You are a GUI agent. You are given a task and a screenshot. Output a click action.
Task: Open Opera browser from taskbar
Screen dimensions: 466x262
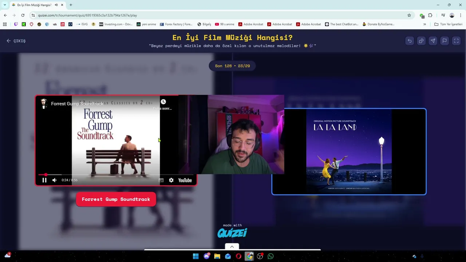coord(238,256)
